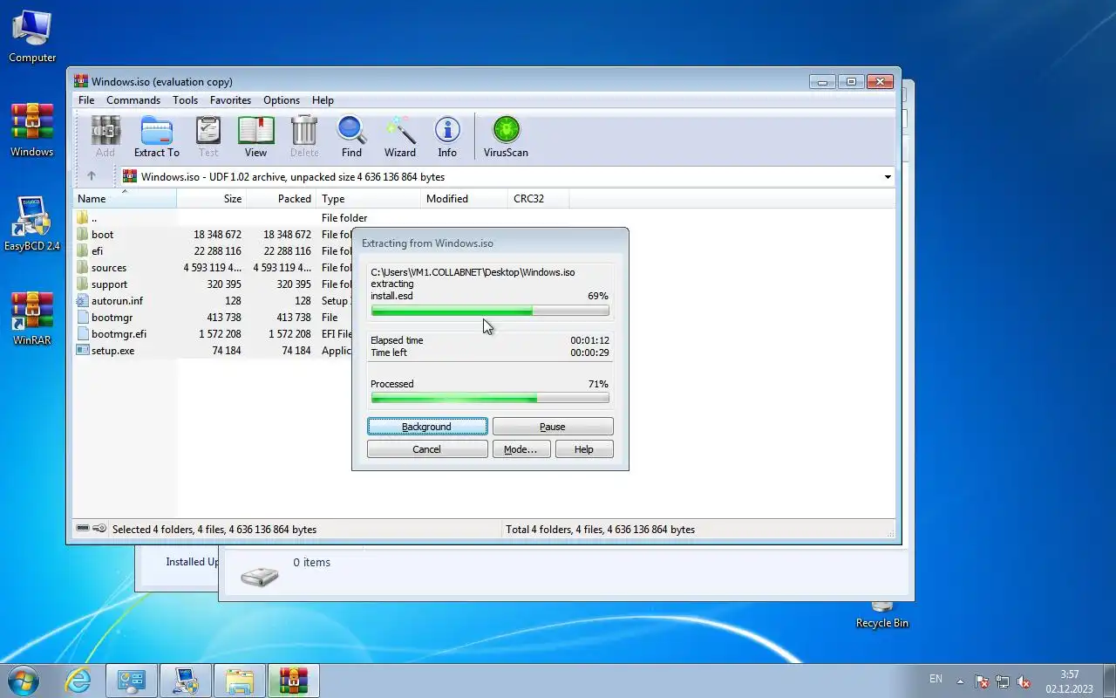Launch Internet Explorer from taskbar
The image size is (1116, 698).
tap(78, 681)
